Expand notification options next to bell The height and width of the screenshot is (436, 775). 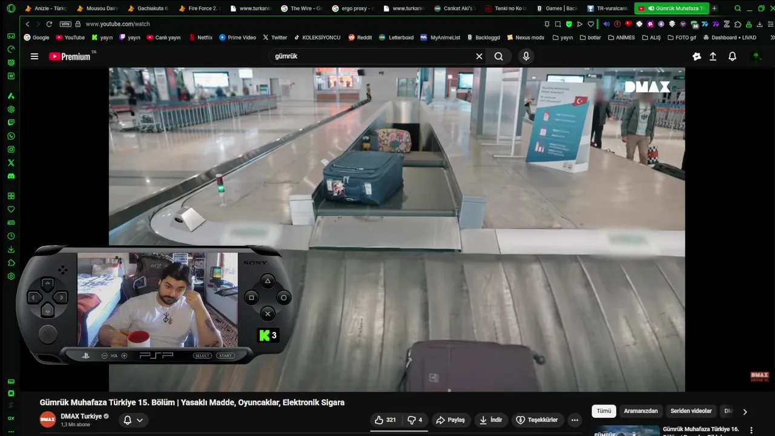pyautogui.click(x=140, y=420)
